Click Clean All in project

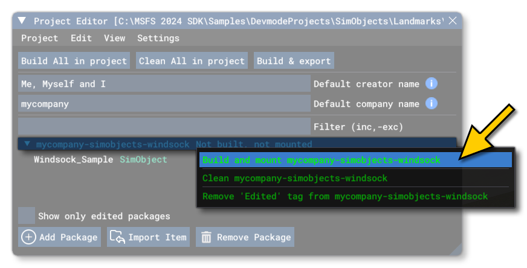point(192,61)
